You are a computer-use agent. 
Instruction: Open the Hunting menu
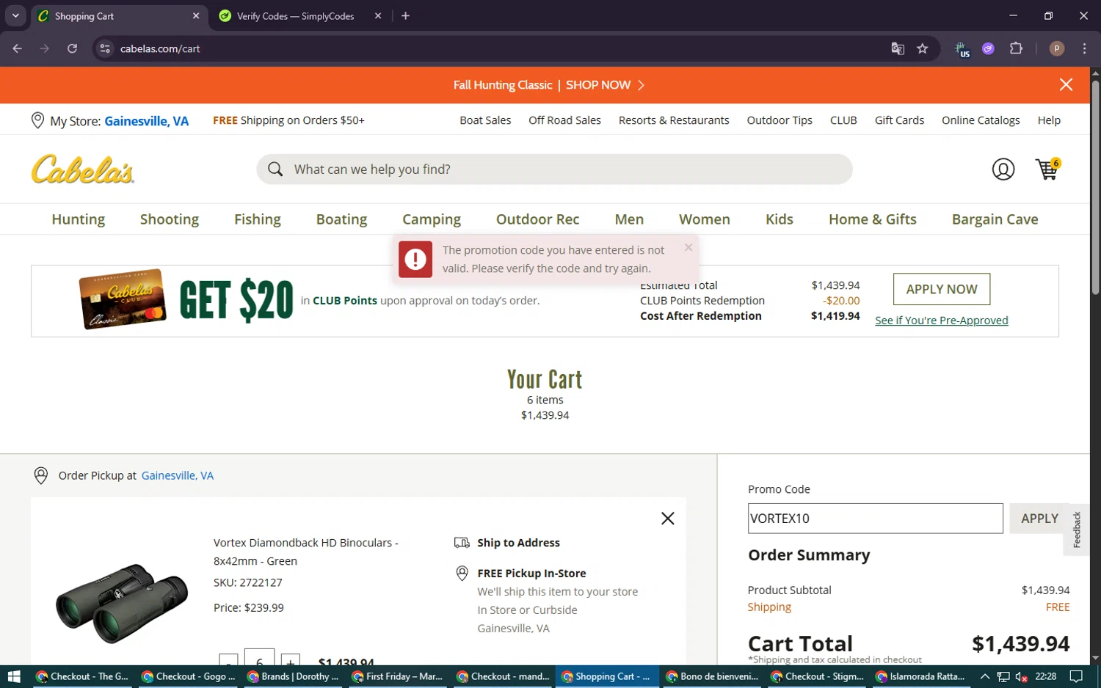point(79,219)
